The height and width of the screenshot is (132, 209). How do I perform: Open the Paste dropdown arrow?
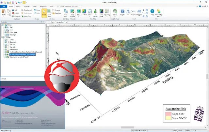tap(4, 17)
